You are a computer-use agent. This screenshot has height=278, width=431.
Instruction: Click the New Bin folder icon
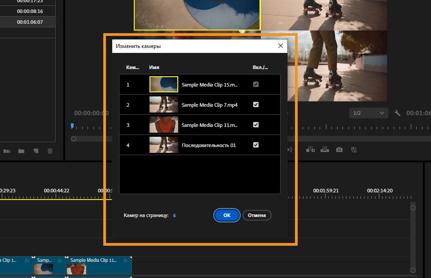[21, 151]
